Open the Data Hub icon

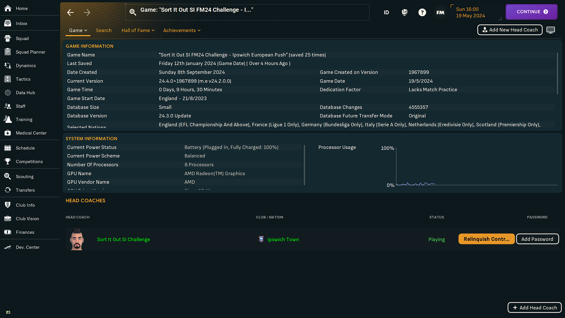click(x=8, y=92)
